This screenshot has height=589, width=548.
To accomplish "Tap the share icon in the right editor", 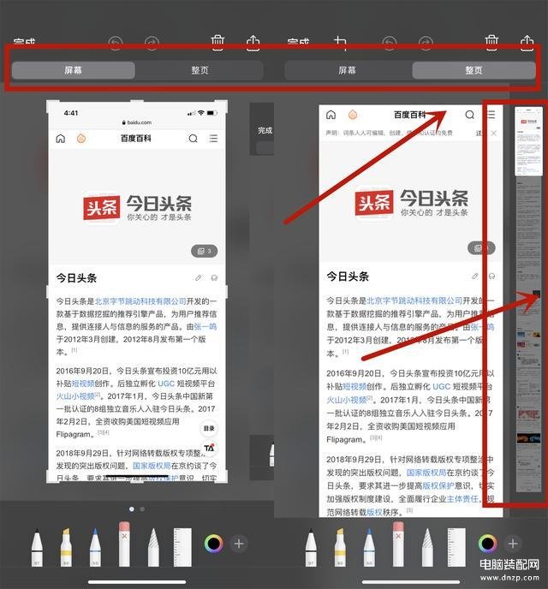I will 527,42.
